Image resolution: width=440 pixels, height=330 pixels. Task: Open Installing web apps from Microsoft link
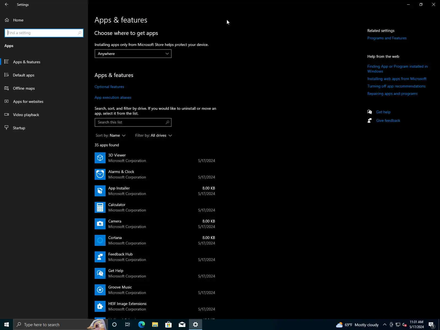397,79
